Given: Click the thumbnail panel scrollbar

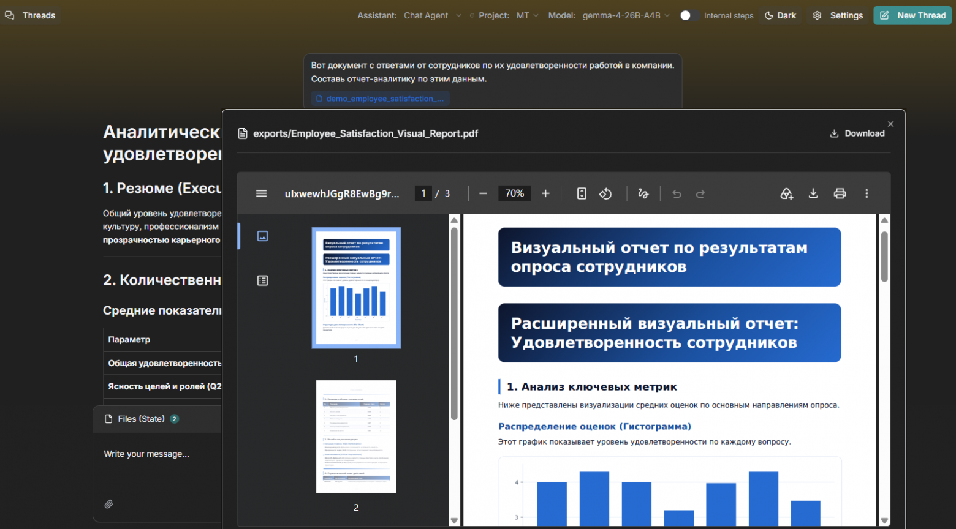Looking at the screenshot, I should pyautogui.click(x=454, y=324).
